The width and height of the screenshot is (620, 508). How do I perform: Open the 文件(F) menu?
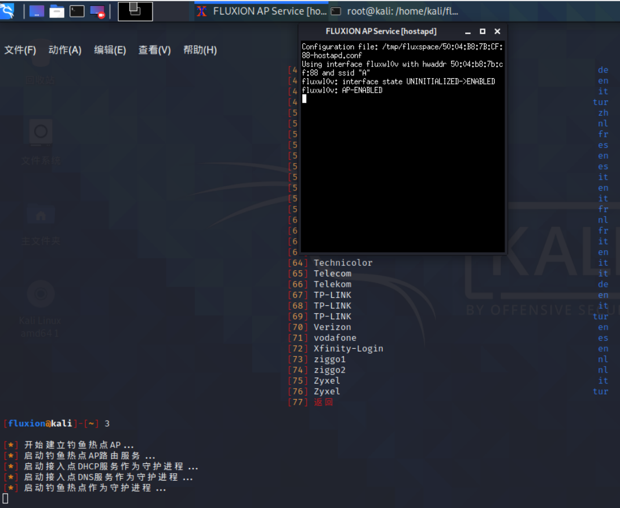(x=20, y=50)
